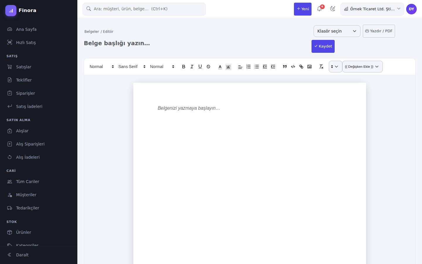This screenshot has height=264, width=422.
Task: Insert a code block
Action: pos(293,67)
